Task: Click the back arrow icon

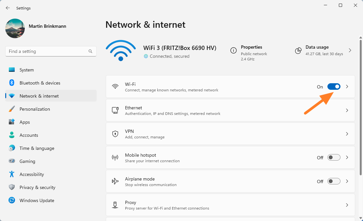Action: (8, 8)
